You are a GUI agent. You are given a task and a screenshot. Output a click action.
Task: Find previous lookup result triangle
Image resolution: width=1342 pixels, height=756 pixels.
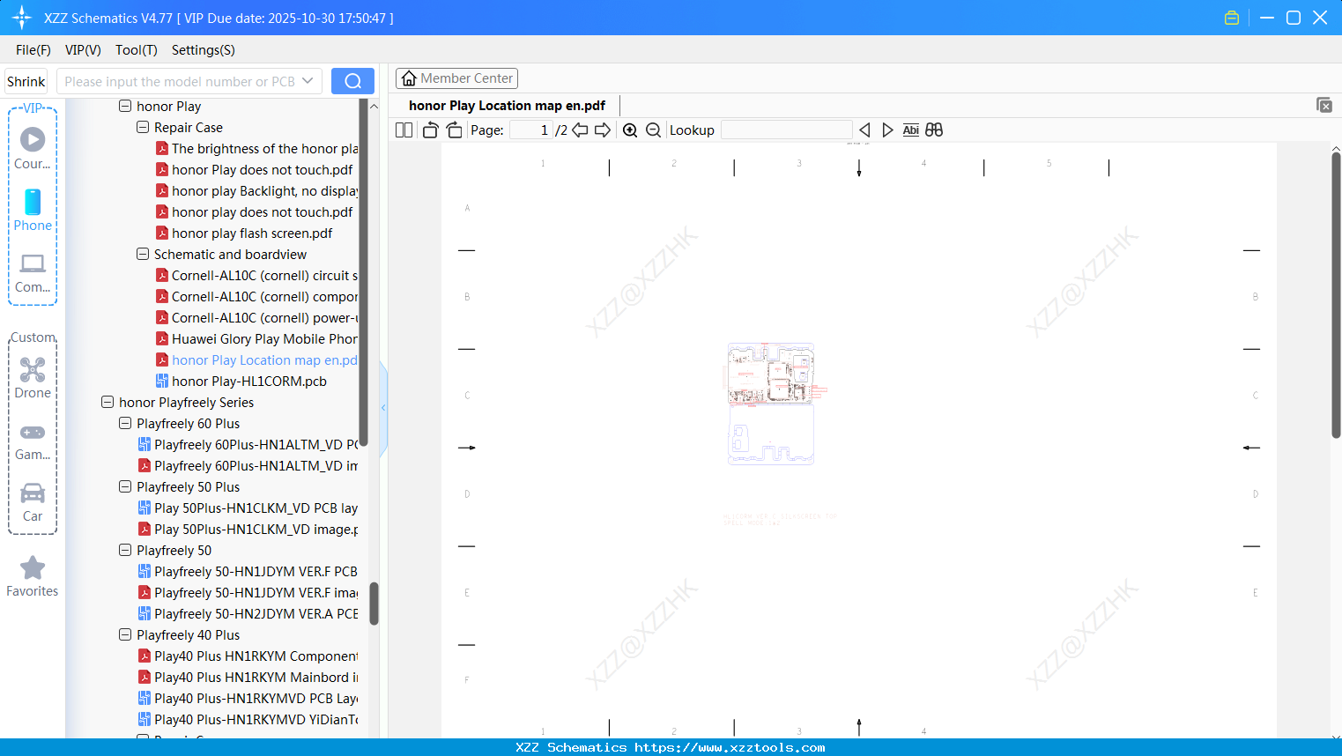pyautogui.click(x=864, y=130)
